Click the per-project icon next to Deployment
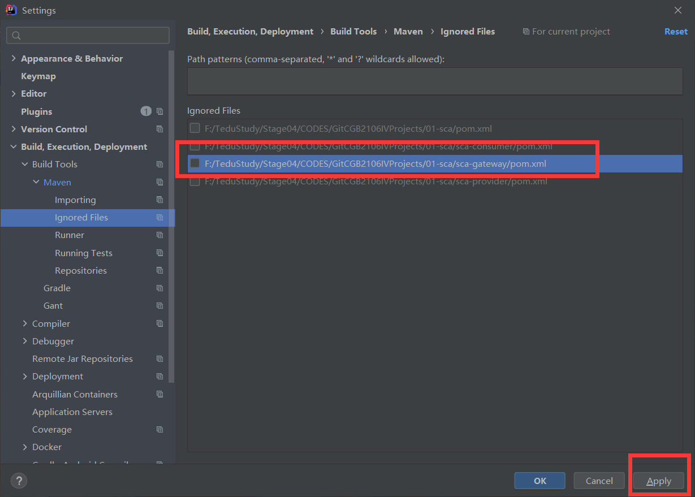Viewport: 695px width, 497px height. (159, 376)
